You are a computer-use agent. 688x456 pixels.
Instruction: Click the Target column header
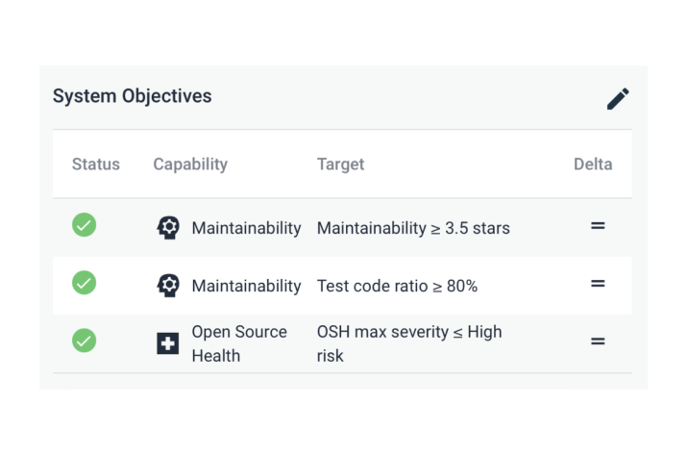[x=340, y=165]
